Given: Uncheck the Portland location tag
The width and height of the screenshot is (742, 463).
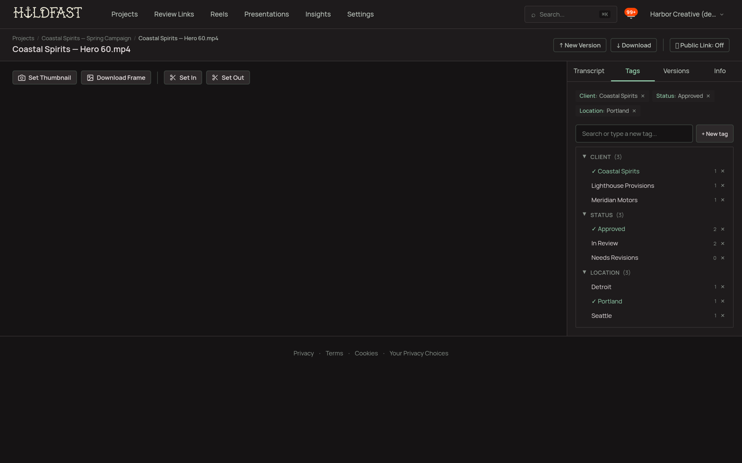Looking at the screenshot, I should click(x=606, y=301).
